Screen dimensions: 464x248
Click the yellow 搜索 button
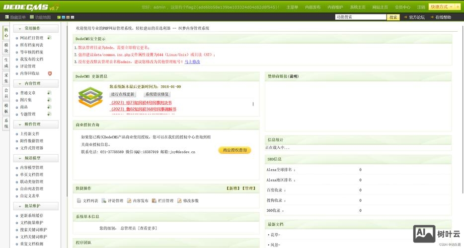click(393, 17)
